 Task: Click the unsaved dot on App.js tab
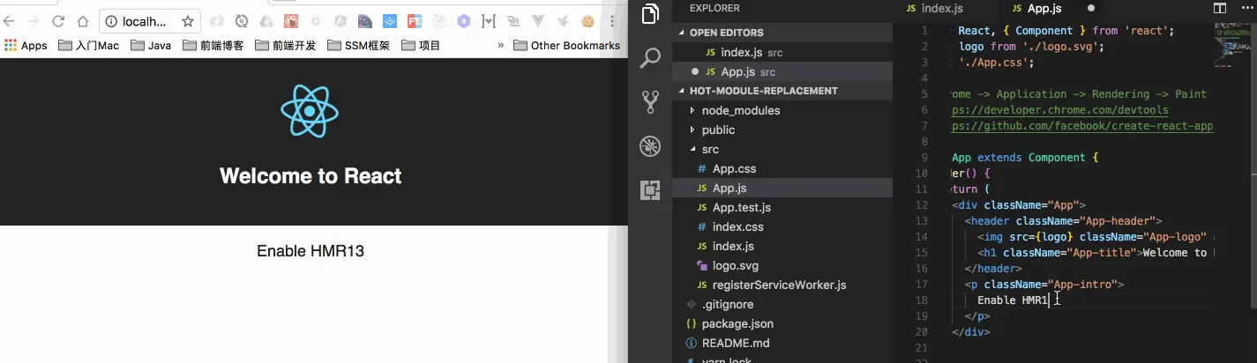1091,8
